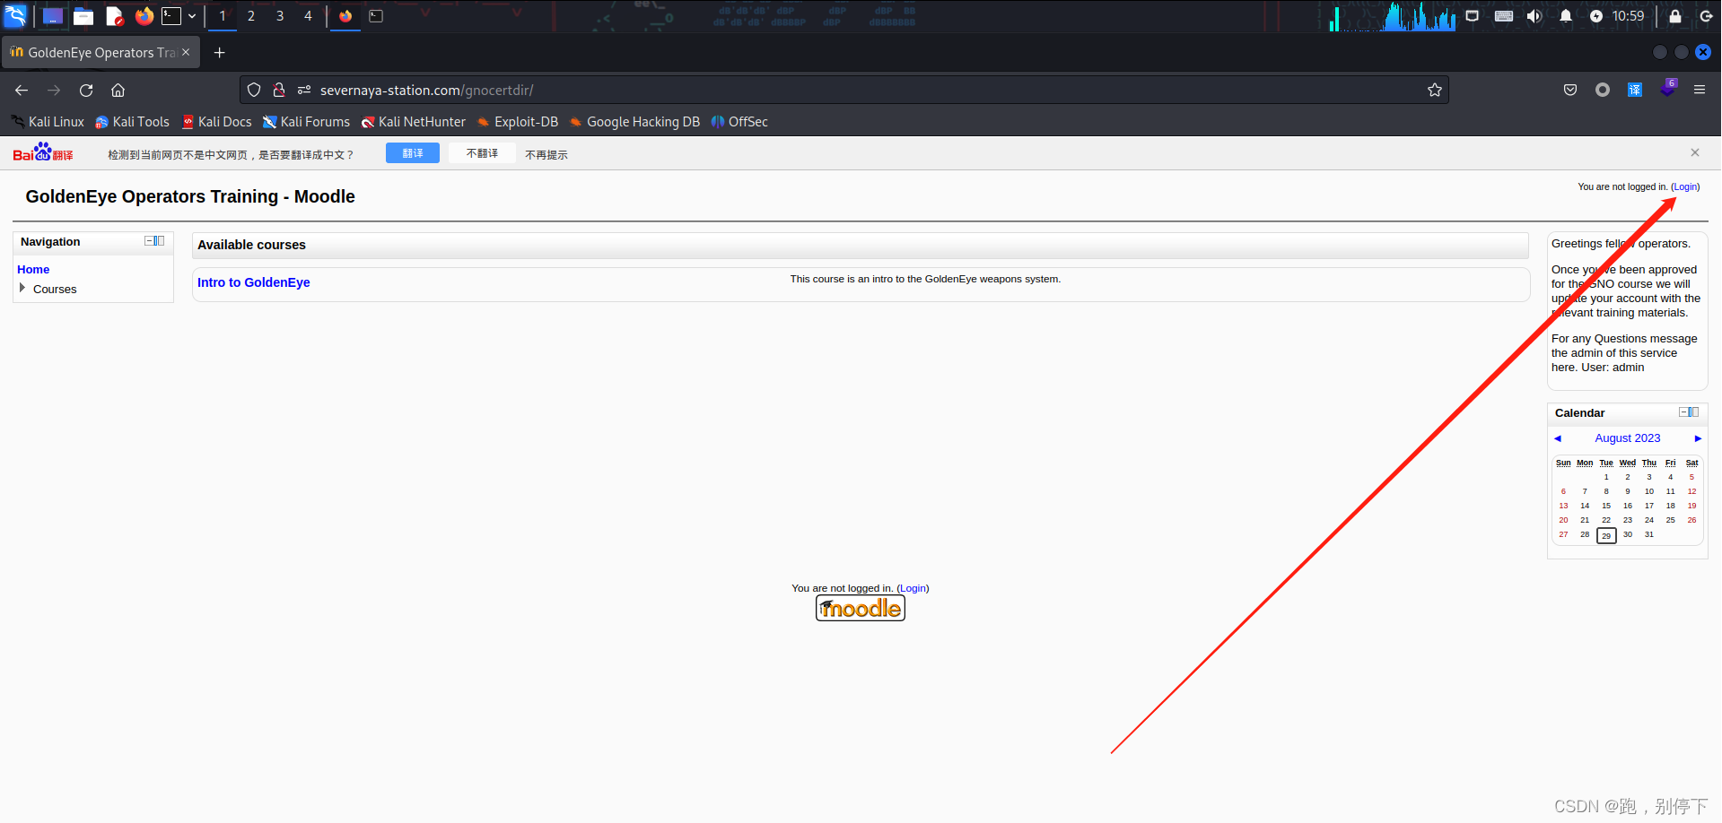The height and width of the screenshot is (823, 1722).
Task: Click the address bar URL field
Action: pyautogui.click(x=844, y=90)
